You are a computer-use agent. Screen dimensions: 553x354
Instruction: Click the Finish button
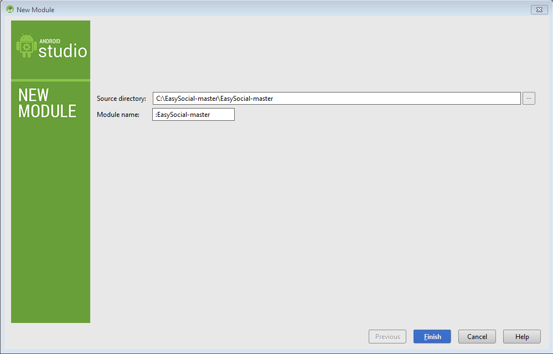pos(432,336)
